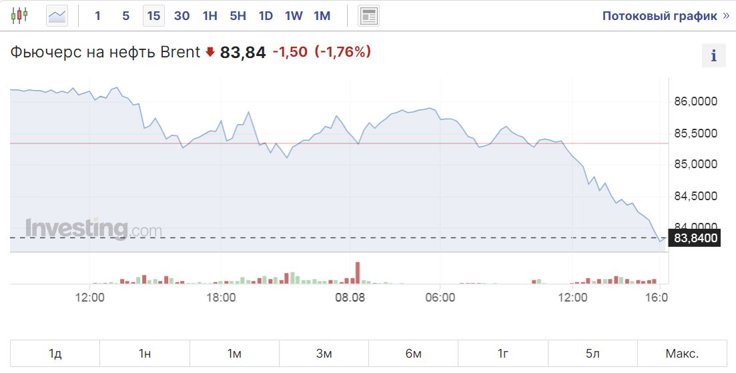
Task: Switch to candlestick chart type
Action: [x=19, y=16]
